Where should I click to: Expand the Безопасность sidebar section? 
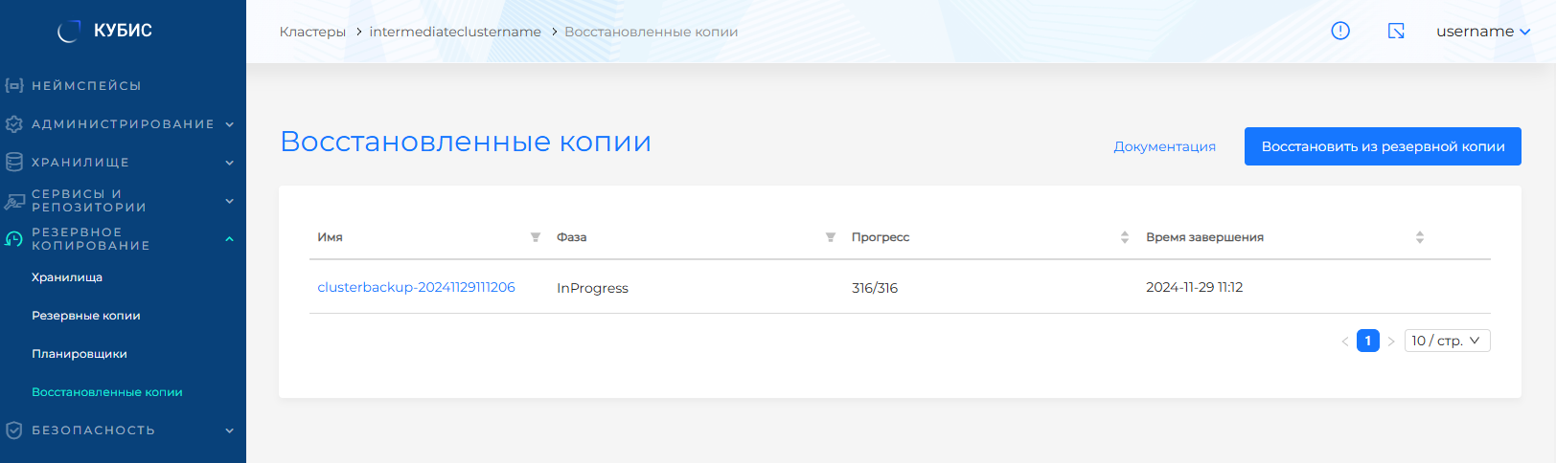(123, 430)
